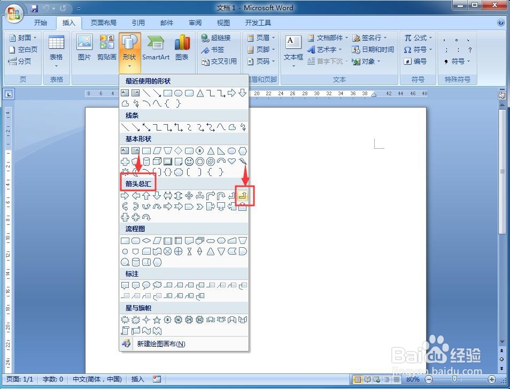Screen dimensions: 510x389
Task: Select the vertical scroll shape
Action: pyautogui.click(x=125, y=331)
